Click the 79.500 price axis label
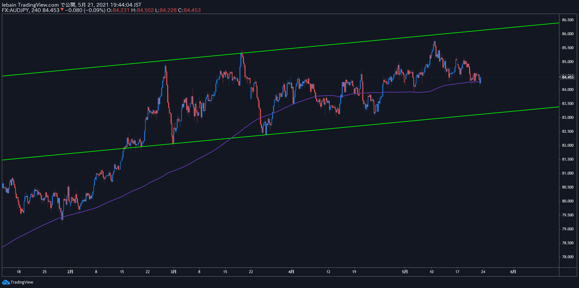This screenshot has width=579, height=288. pos(568,215)
